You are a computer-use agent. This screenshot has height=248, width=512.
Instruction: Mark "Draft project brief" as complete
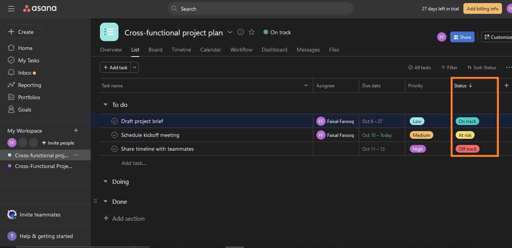point(114,121)
